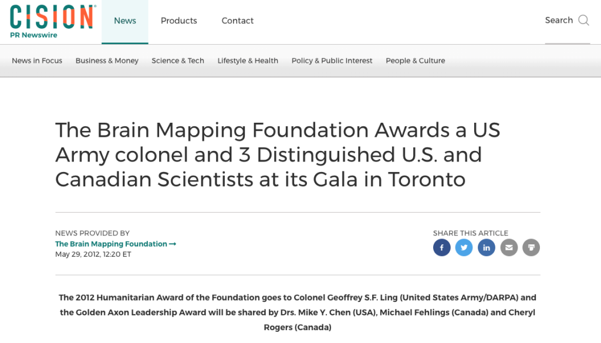Image resolution: width=601 pixels, height=343 pixels.
Task: Click arrow beside The Brain Mapping Foundation
Action: (173, 244)
